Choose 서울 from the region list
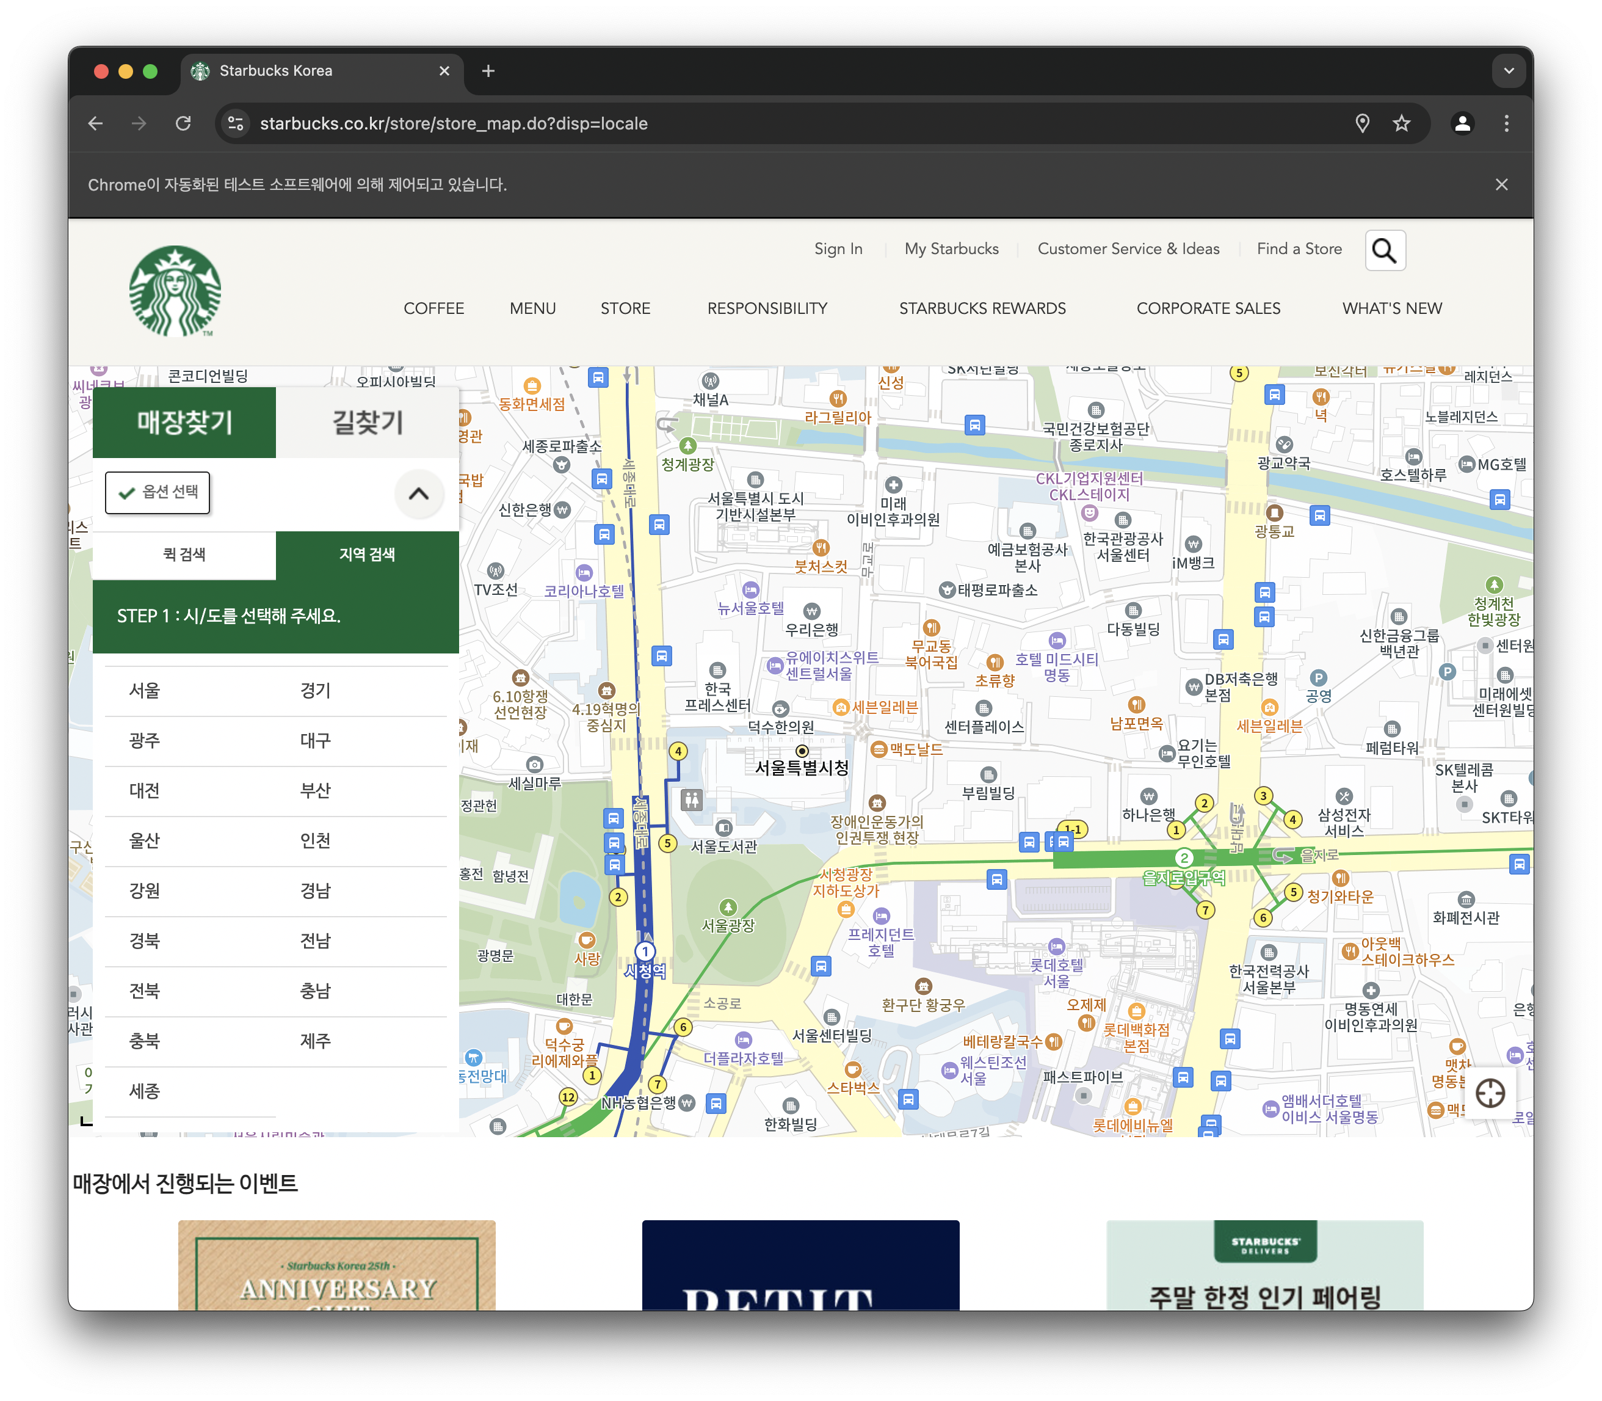This screenshot has width=1602, height=1401. pos(145,691)
